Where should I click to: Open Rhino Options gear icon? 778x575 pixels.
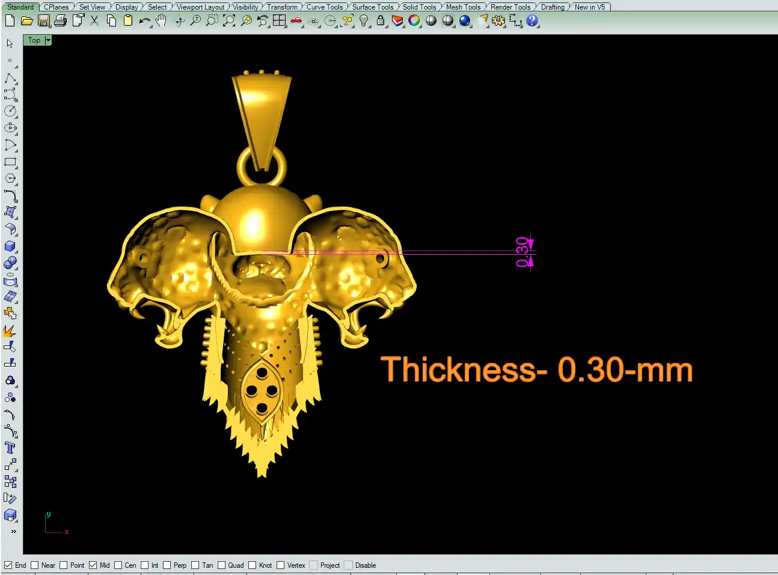point(498,21)
